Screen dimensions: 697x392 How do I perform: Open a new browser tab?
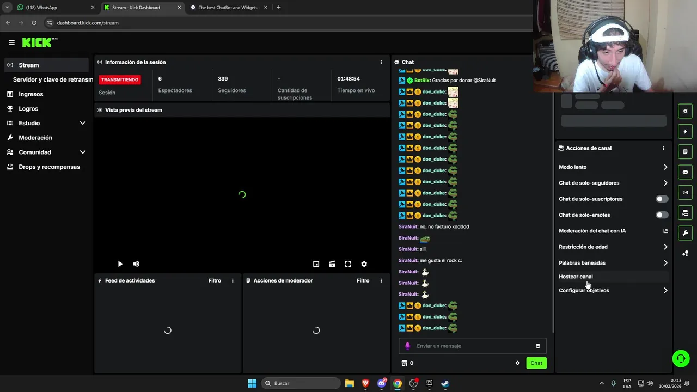click(x=279, y=8)
